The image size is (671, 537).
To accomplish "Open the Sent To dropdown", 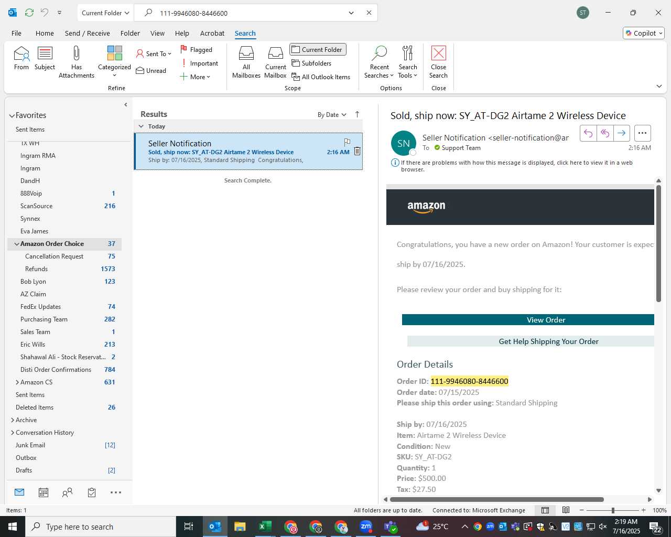I will tap(154, 54).
